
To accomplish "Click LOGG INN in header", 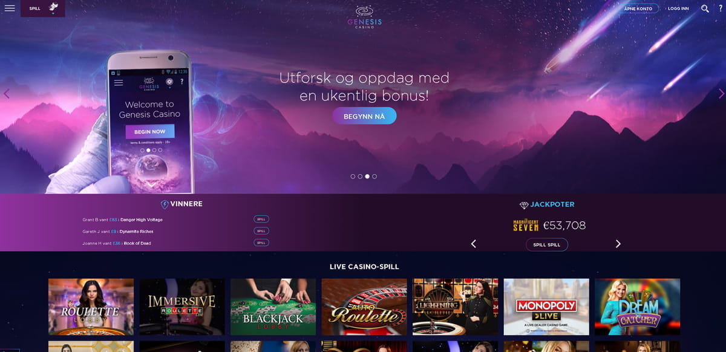I will point(678,8).
